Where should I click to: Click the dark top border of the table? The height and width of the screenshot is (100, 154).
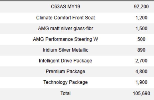[77, 0]
